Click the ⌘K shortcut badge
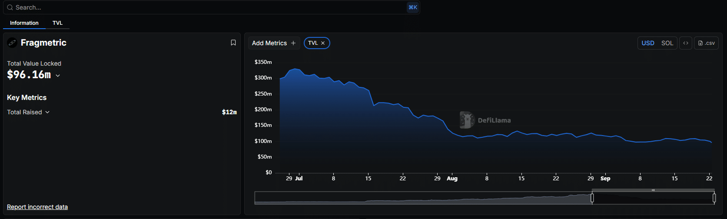The width and height of the screenshot is (727, 219). pyautogui.click(x=413, y=7)
